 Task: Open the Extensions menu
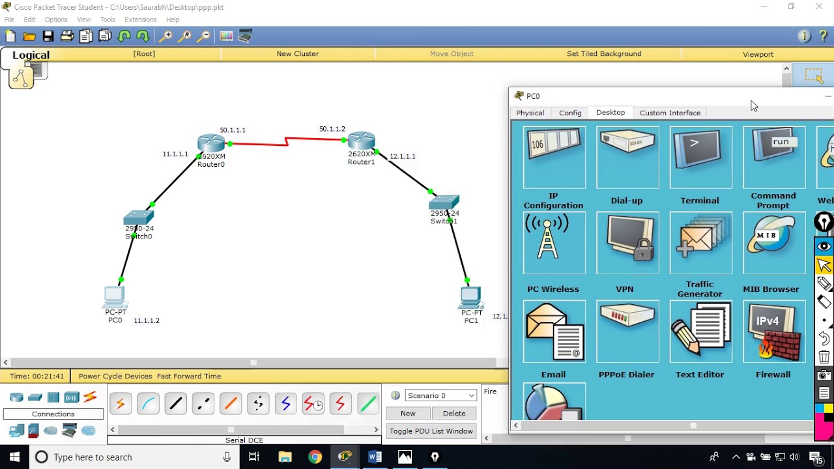click(x=141, y=20)
